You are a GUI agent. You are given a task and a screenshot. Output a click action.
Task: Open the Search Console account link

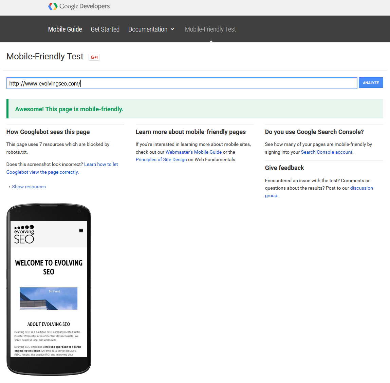pyautogui.click(x=327, y=152)
